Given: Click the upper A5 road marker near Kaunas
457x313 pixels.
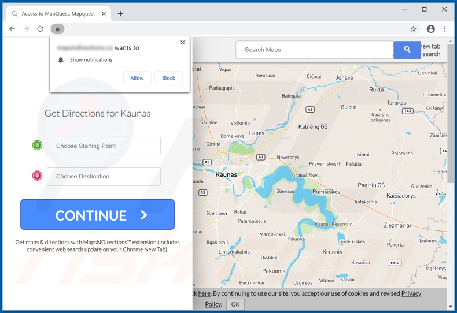Looking at the screenshot, I should 207,162.
